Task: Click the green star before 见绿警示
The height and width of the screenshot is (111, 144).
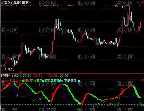Action: pos(23,81)
